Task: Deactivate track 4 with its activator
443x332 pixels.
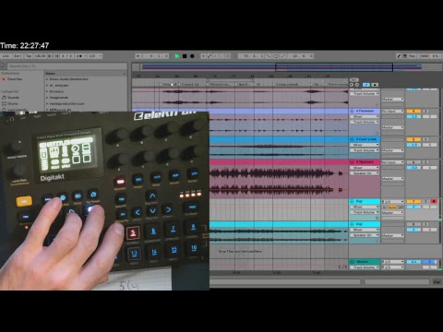Action: point(413,111)
